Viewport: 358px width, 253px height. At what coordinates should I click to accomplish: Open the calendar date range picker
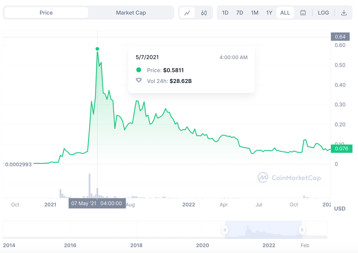(x=303, y=13)
